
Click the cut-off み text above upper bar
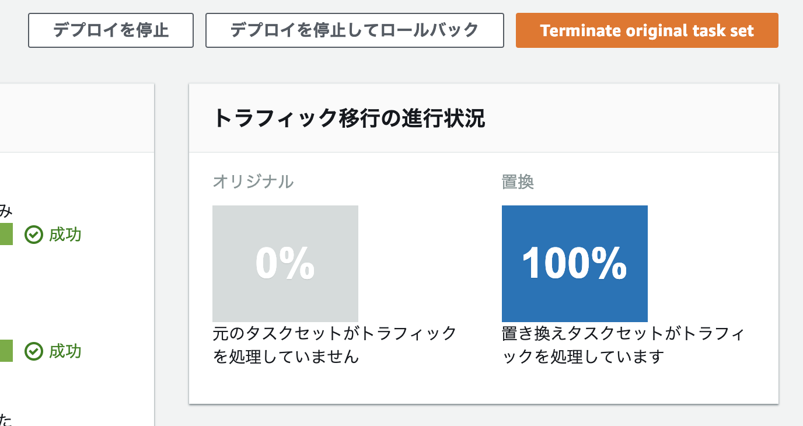pos(6,211)
